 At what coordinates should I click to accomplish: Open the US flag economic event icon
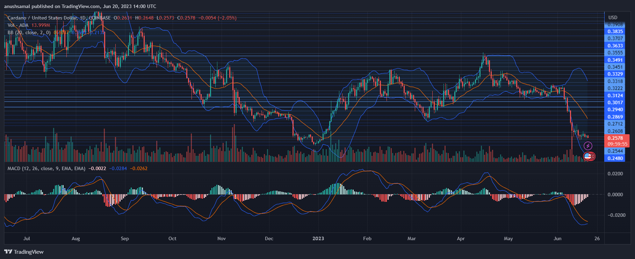point(587,157)
